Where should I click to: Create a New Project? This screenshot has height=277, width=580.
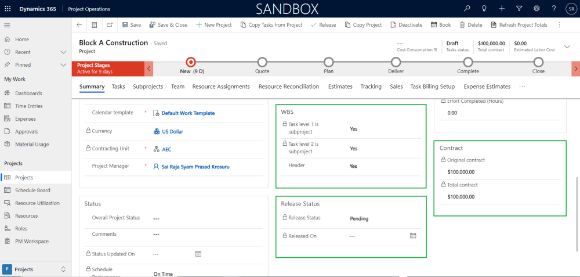(214, 25)
